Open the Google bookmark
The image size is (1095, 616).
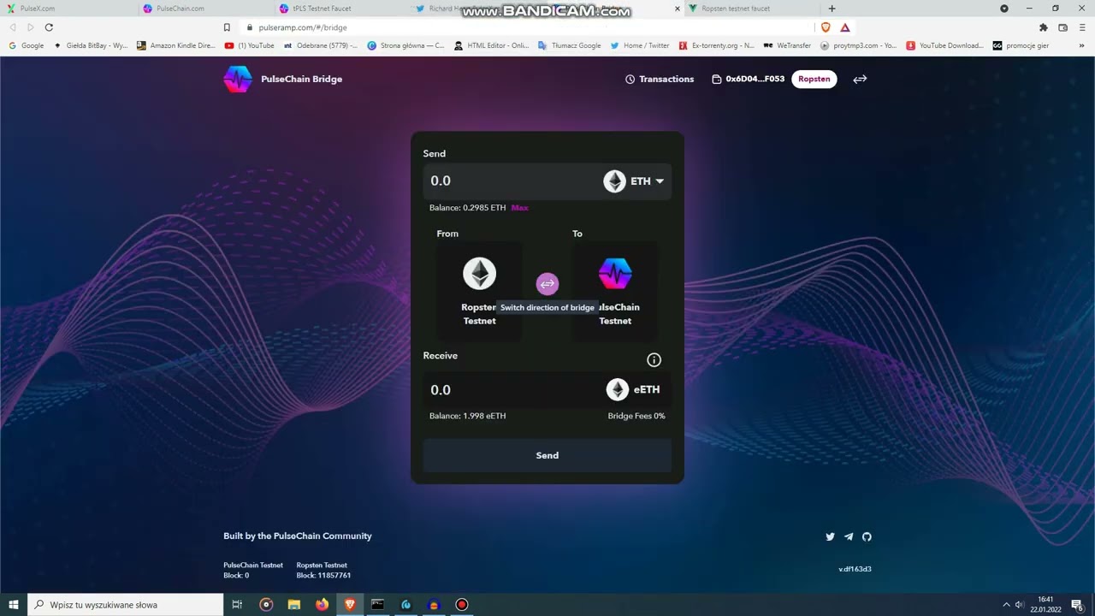tap(27, 45)
